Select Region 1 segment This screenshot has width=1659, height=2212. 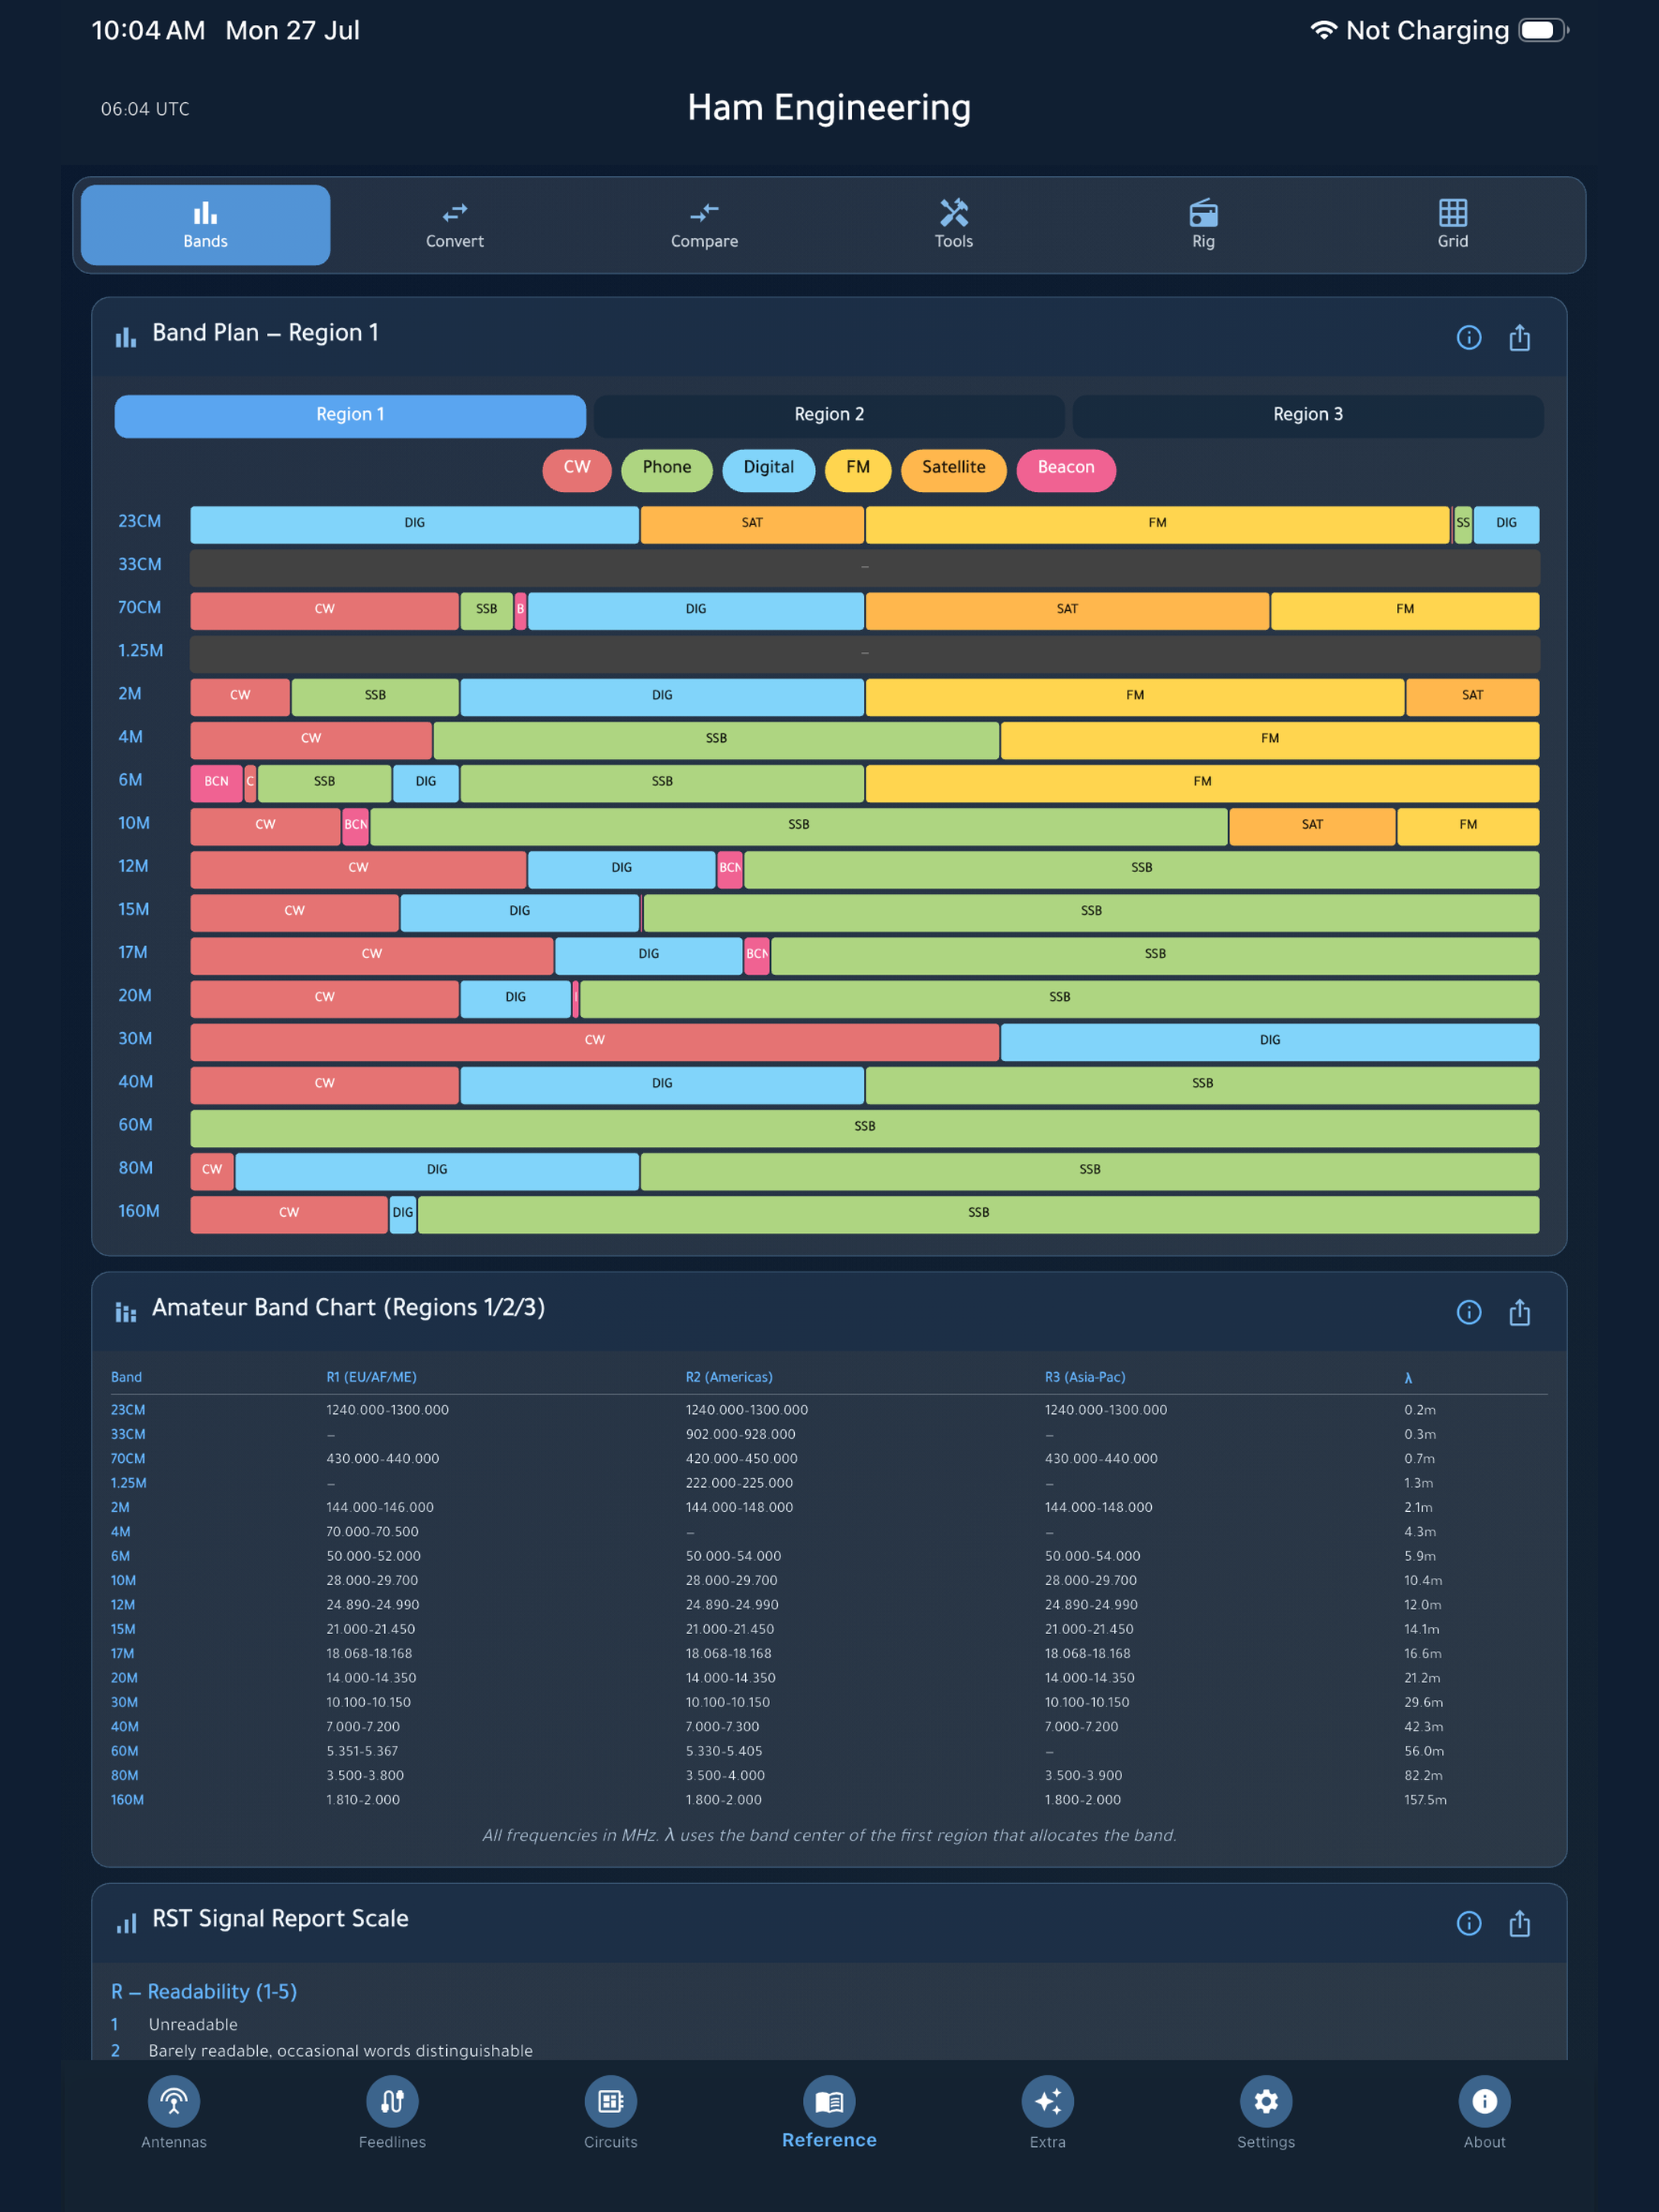pyautogui.click(x=350, y=415)
